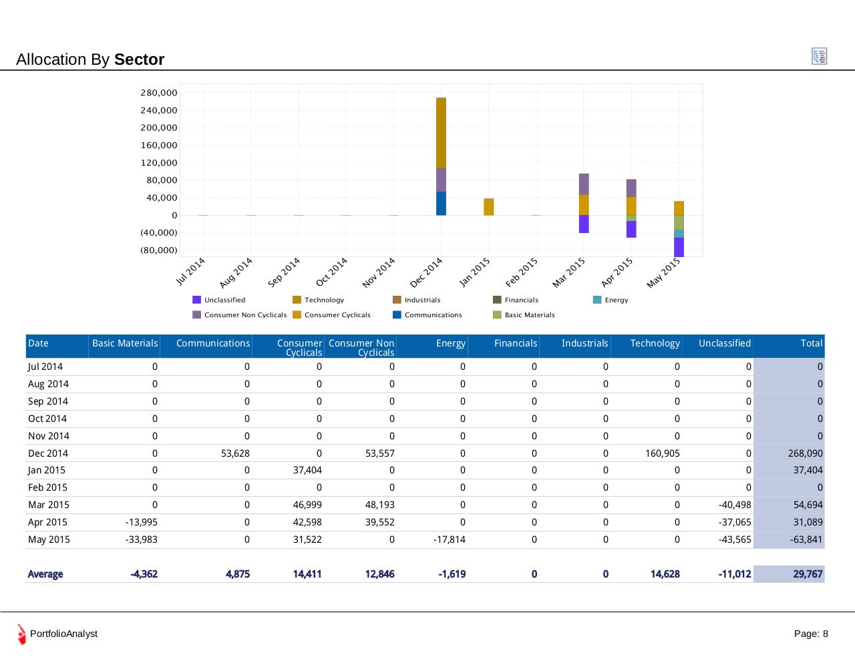The height and width of the screenshot is (661, 855).
Task: Click the 53,628 Communications value
Action: 235,453
